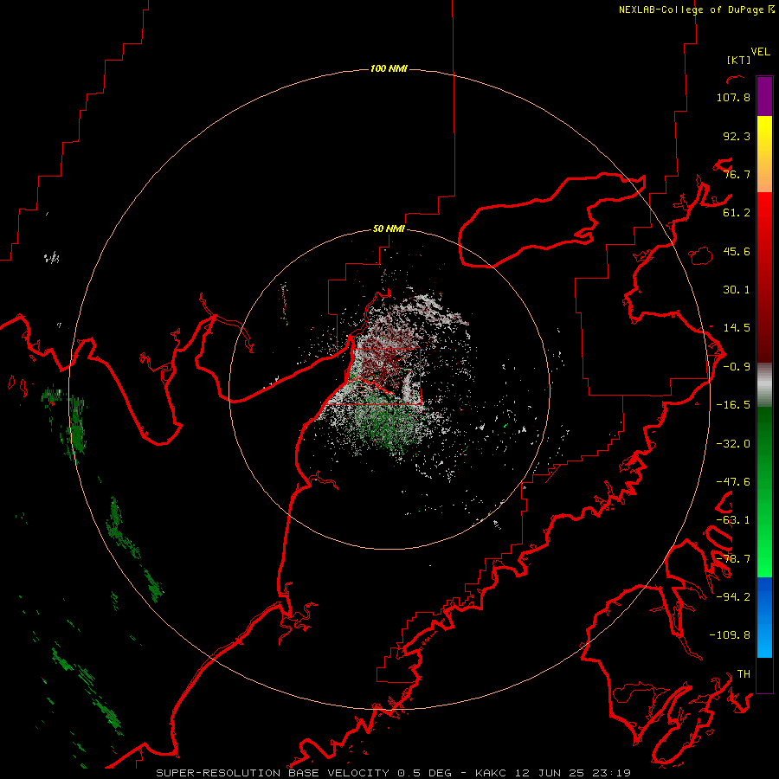Viewport: 779px width, 779px height.
Task: Pick the red segment of color bar
Action: click(764, 277)
